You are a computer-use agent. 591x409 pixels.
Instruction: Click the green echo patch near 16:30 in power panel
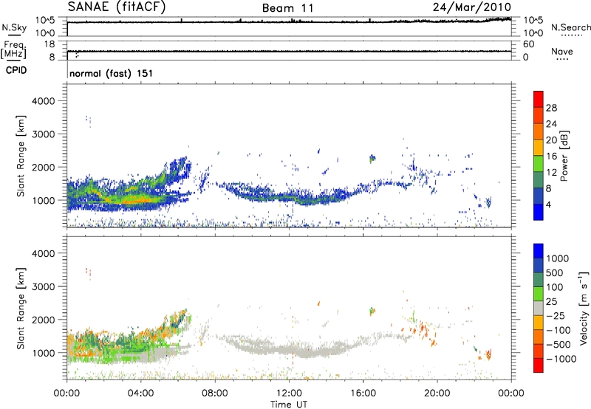[372, 159]
